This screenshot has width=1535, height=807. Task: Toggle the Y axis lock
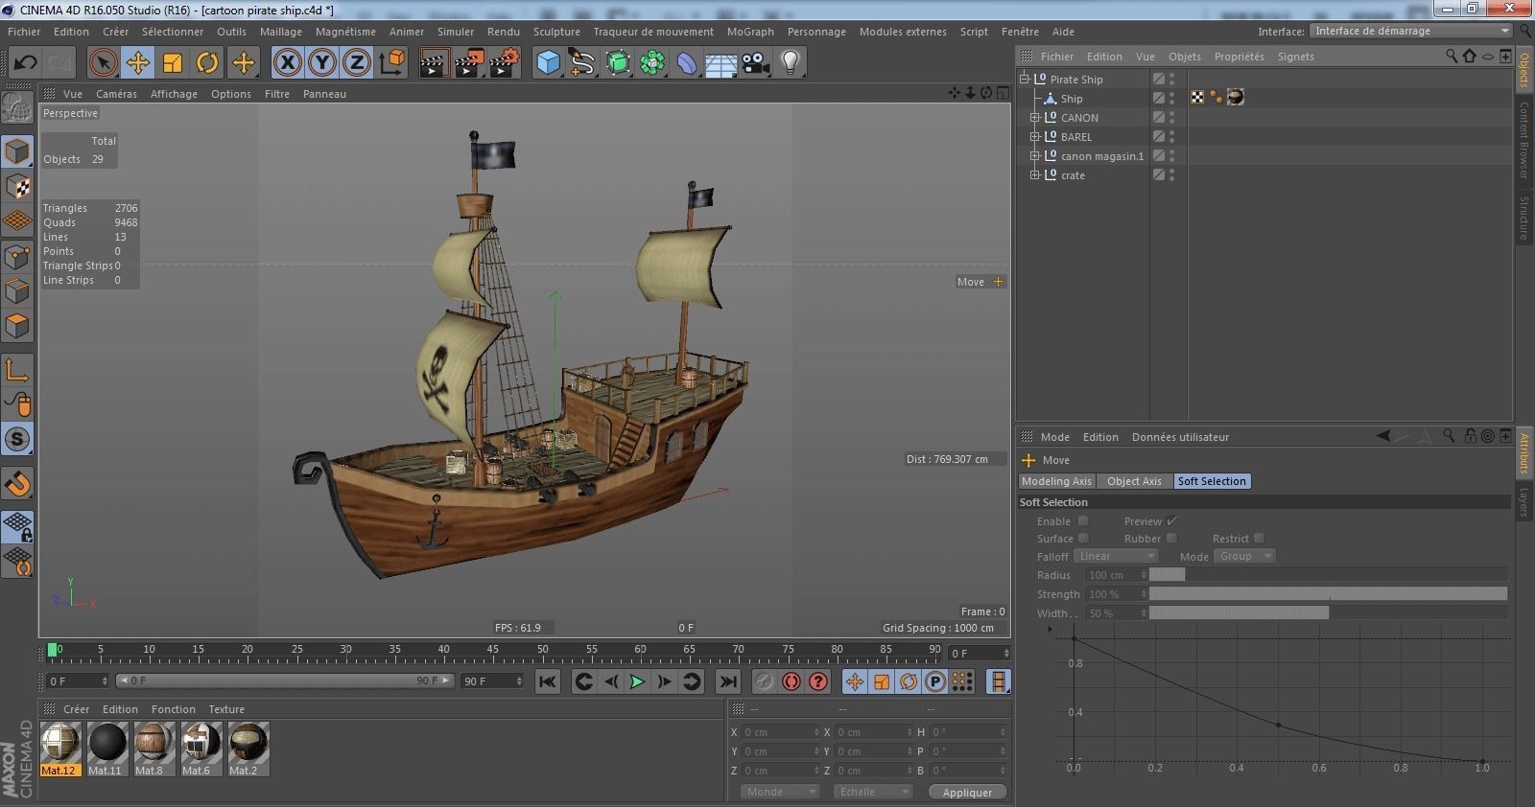[x=321, y=63]
